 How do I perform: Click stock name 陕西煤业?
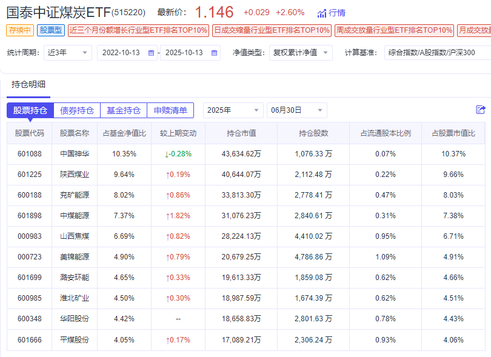tap(75, 175)
